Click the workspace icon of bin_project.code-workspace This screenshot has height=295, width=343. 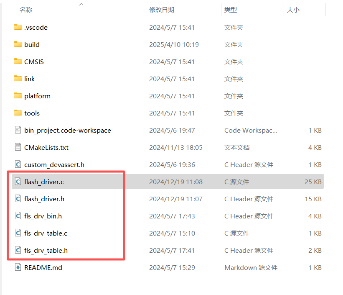17,130
